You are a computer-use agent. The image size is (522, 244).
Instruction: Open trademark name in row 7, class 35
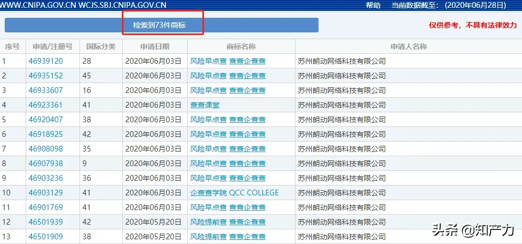[228, 149]
